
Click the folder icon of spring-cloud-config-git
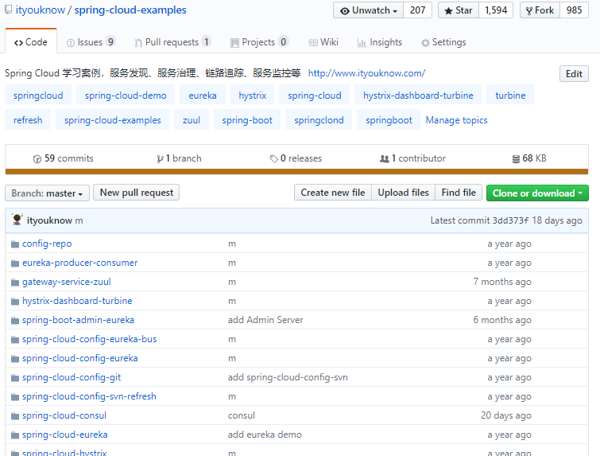pos(15,378)
